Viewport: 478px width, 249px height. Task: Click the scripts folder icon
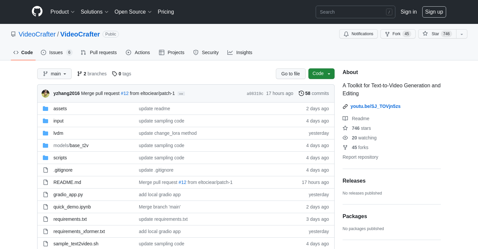pyautogui.click(x=45, y=158)
